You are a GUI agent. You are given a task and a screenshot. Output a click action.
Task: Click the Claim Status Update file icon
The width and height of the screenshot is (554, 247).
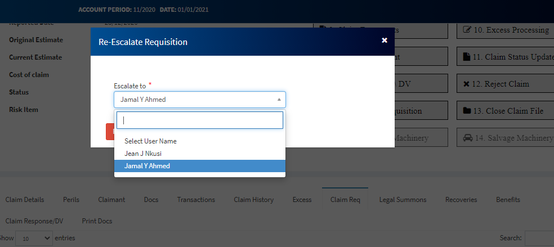[466, 57]
